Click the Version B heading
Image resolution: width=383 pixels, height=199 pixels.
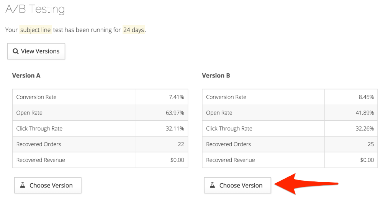pyautogui.click(x=216, y=76)
